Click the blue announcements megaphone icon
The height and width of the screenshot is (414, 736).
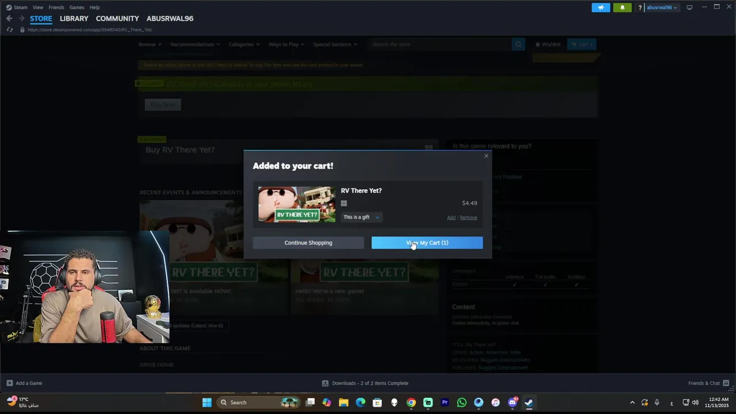coord(601,7)
